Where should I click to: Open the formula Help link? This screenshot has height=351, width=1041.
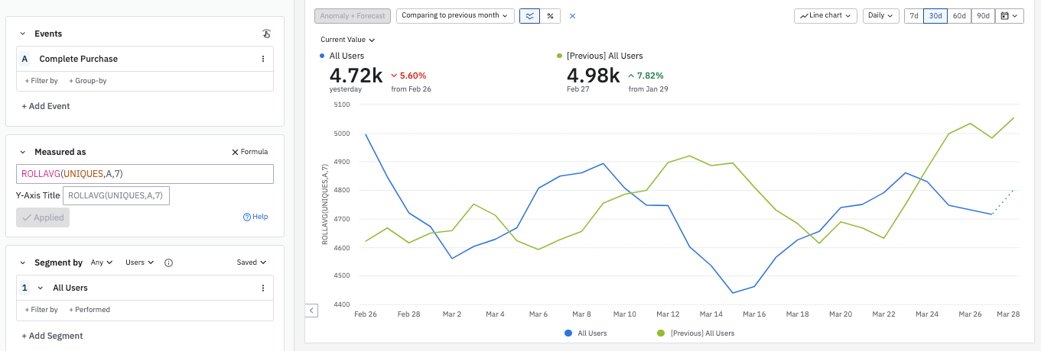click(255, 217)
